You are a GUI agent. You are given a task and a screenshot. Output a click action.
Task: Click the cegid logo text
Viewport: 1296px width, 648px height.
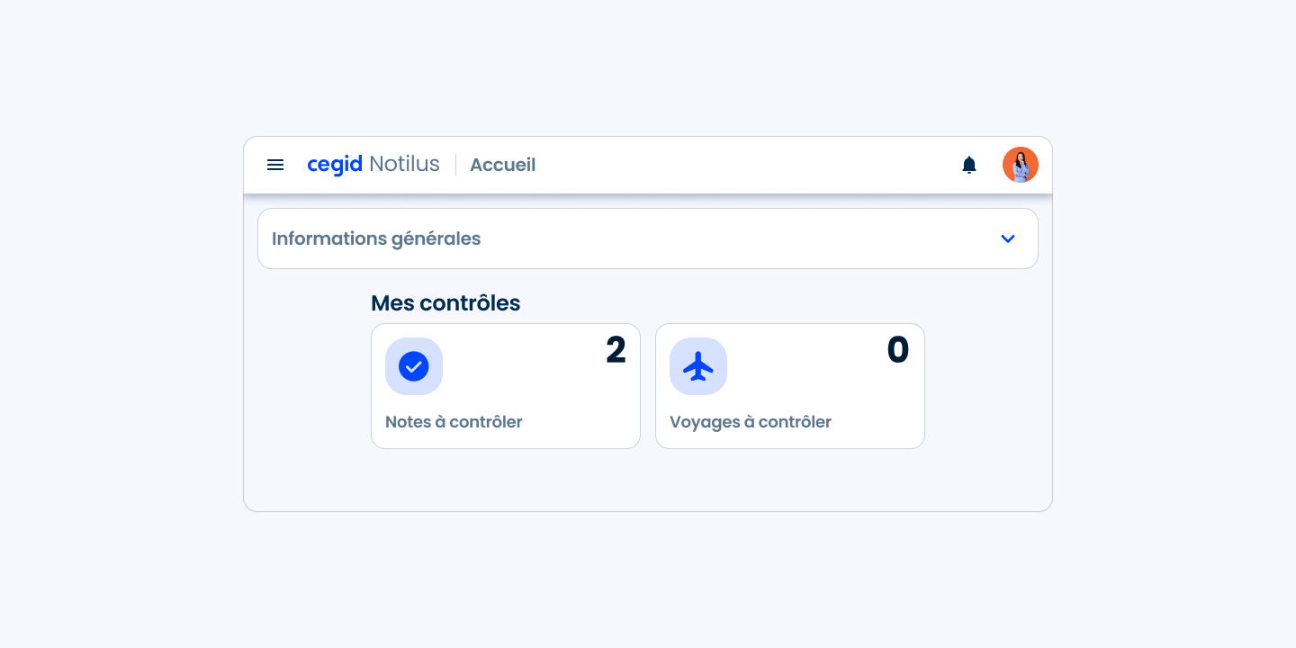pos(335,165)
